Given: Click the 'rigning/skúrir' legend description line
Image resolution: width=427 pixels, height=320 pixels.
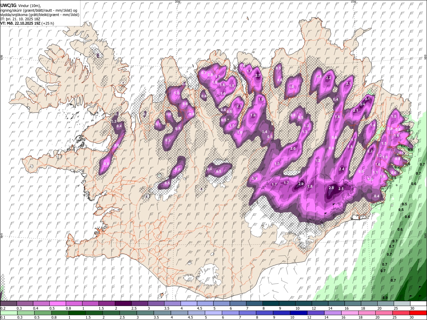Looking at the screenshot, I should pyautogui.click(x=39, y=10).
